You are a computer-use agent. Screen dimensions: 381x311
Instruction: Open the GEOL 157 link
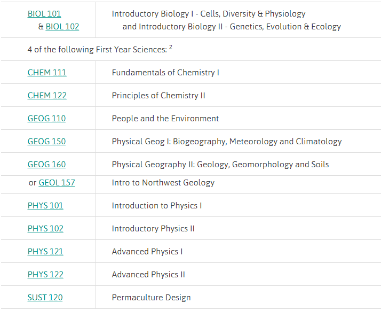tap(57, 183)
